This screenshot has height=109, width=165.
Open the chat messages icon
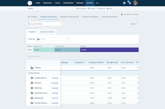[x=124, y=3]
